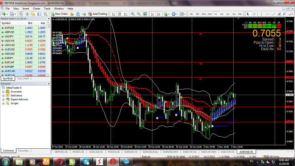Click the New Order button
Viewport: 295px width, 166px height.
pyautogui.click(x=60, y=14)
